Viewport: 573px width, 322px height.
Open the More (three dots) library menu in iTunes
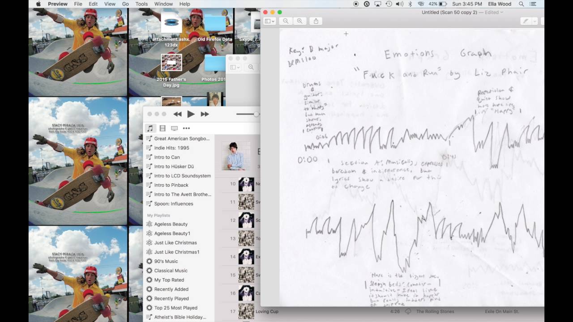[x=186, y=128]
